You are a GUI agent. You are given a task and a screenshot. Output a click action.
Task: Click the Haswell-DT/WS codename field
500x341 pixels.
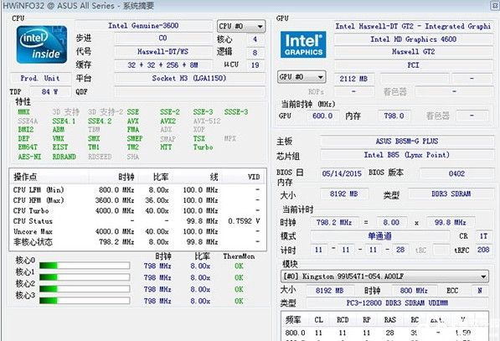pyautogui.click(x=163, y=51)
